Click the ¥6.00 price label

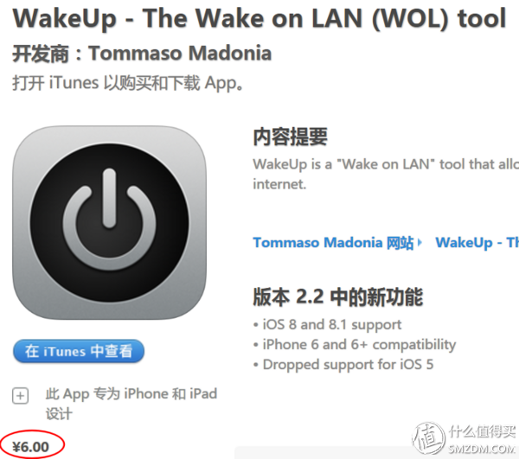tap(30, 447)
